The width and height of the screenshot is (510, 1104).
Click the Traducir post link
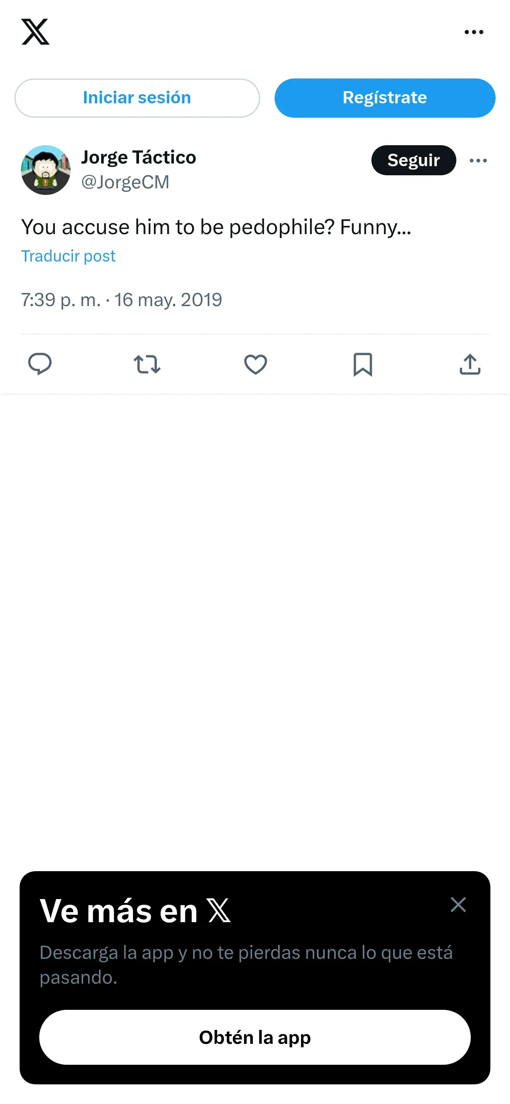tap(68, 256)
